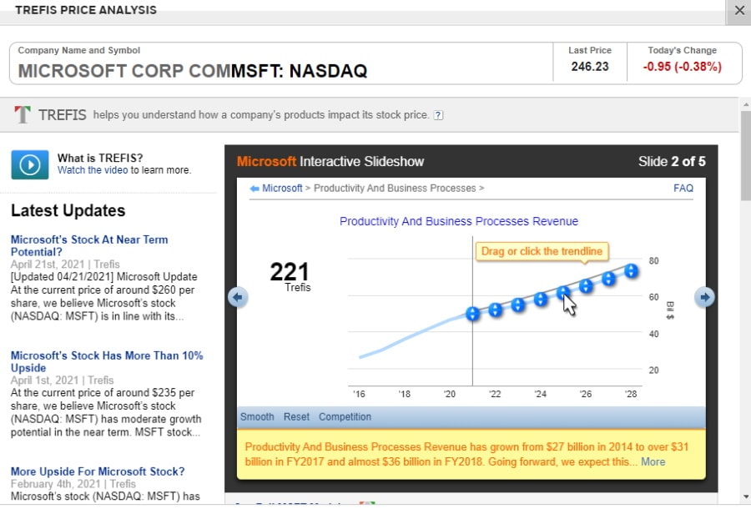Viewport: 751px width, 514px height.
Task: Open the Competition view
Action: 345,416
